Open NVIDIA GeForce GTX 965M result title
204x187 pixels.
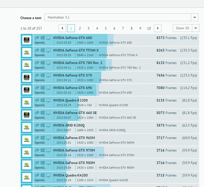74,138
